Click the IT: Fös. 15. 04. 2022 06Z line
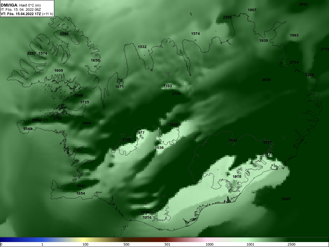329x247 pixels. click(20, 10)
